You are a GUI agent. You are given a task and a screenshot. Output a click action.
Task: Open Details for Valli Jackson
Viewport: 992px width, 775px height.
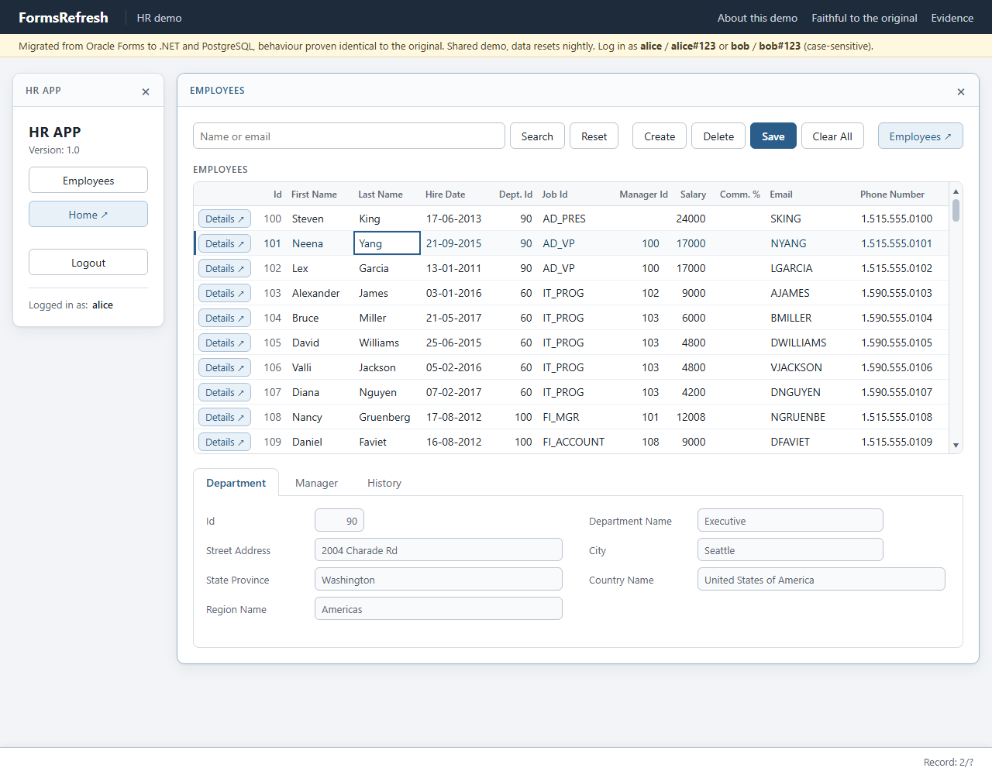(x=225, y=368)
